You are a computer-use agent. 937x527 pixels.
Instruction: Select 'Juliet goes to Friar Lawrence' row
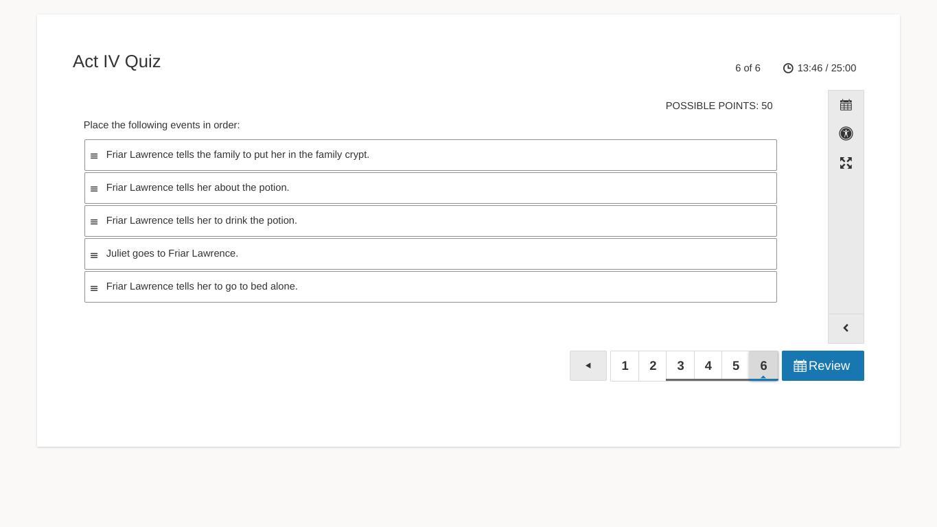coord(430,254)
